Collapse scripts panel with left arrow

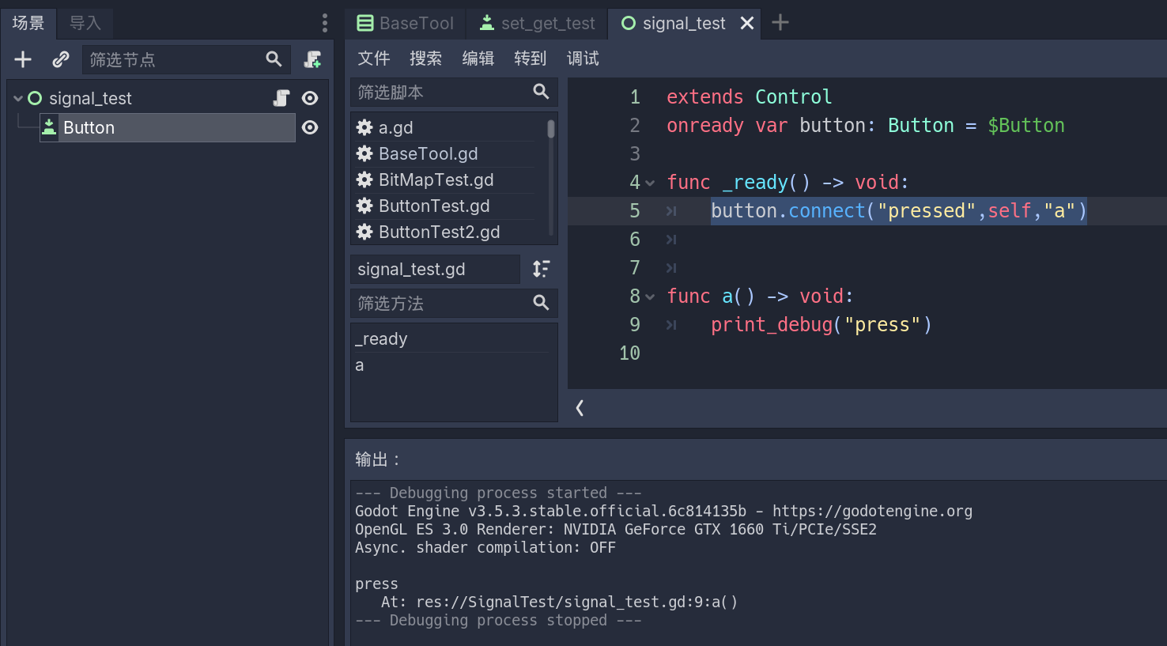[x=580, y=408]
